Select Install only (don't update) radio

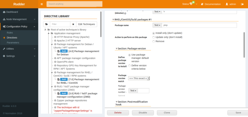click(153, 33)
